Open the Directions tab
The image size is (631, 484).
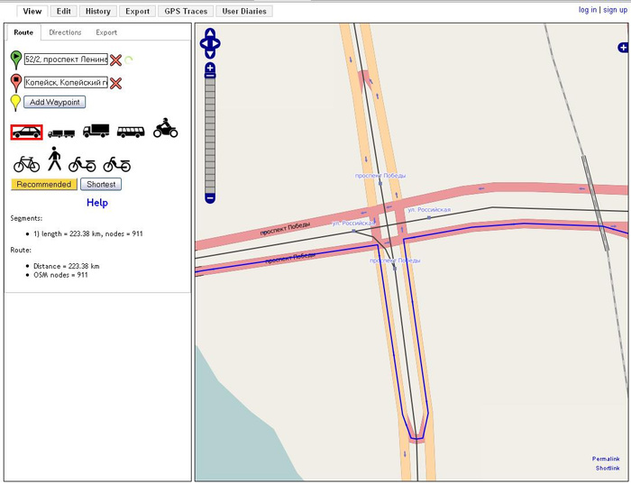65,32
